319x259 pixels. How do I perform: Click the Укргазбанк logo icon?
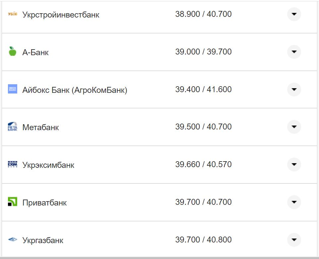12,240
